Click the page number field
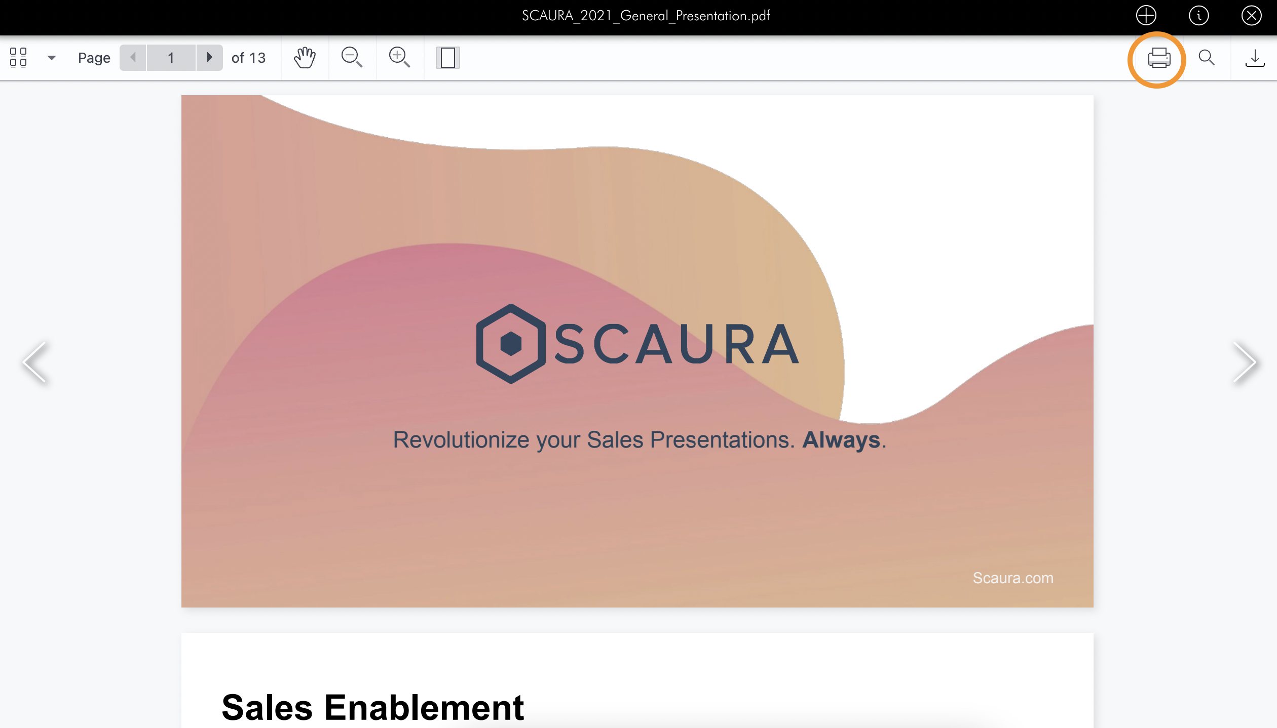Screen dimensions: 1277x728 point(171,57)
